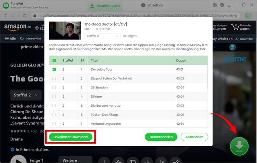Open the Alle menu on Amazon

[x=10, y=39]
